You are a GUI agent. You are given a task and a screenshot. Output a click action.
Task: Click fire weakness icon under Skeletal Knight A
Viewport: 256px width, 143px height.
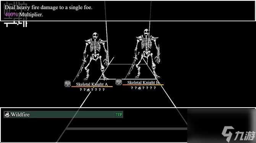coord(88,90)
